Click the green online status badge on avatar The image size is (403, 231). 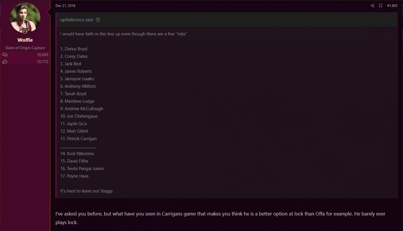25,31
